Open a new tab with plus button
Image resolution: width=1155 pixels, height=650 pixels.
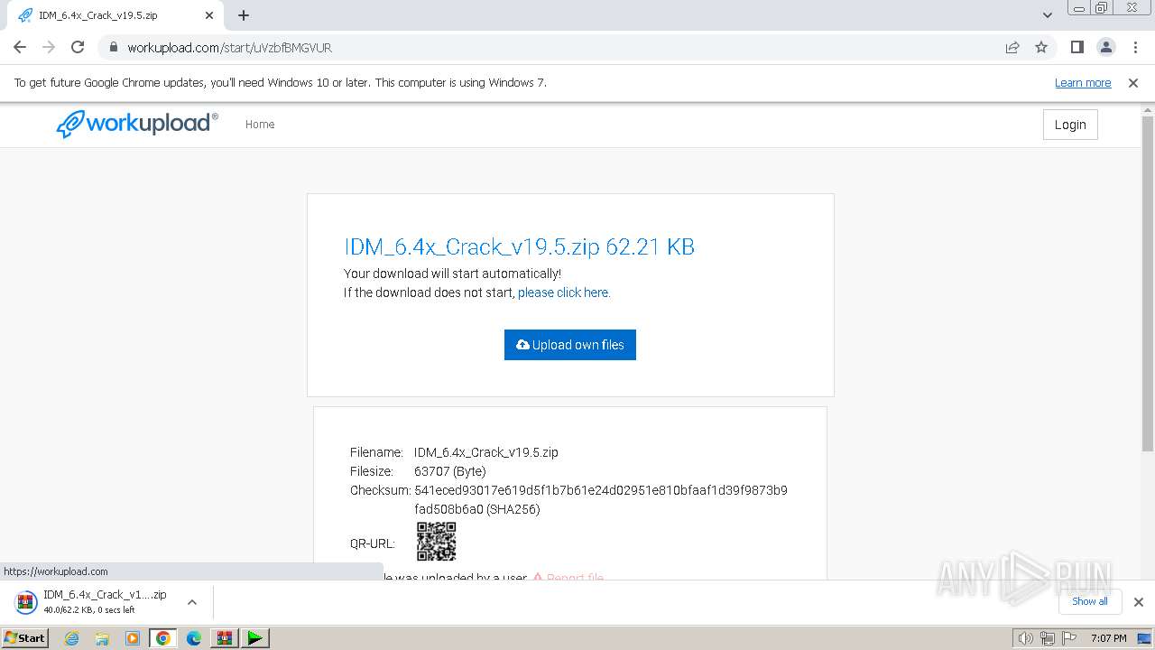pos(244,15)
